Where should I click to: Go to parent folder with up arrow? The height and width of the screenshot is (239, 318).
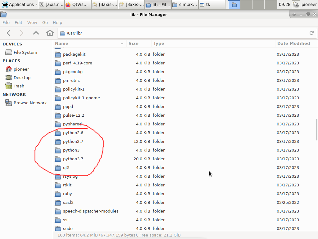36,33
